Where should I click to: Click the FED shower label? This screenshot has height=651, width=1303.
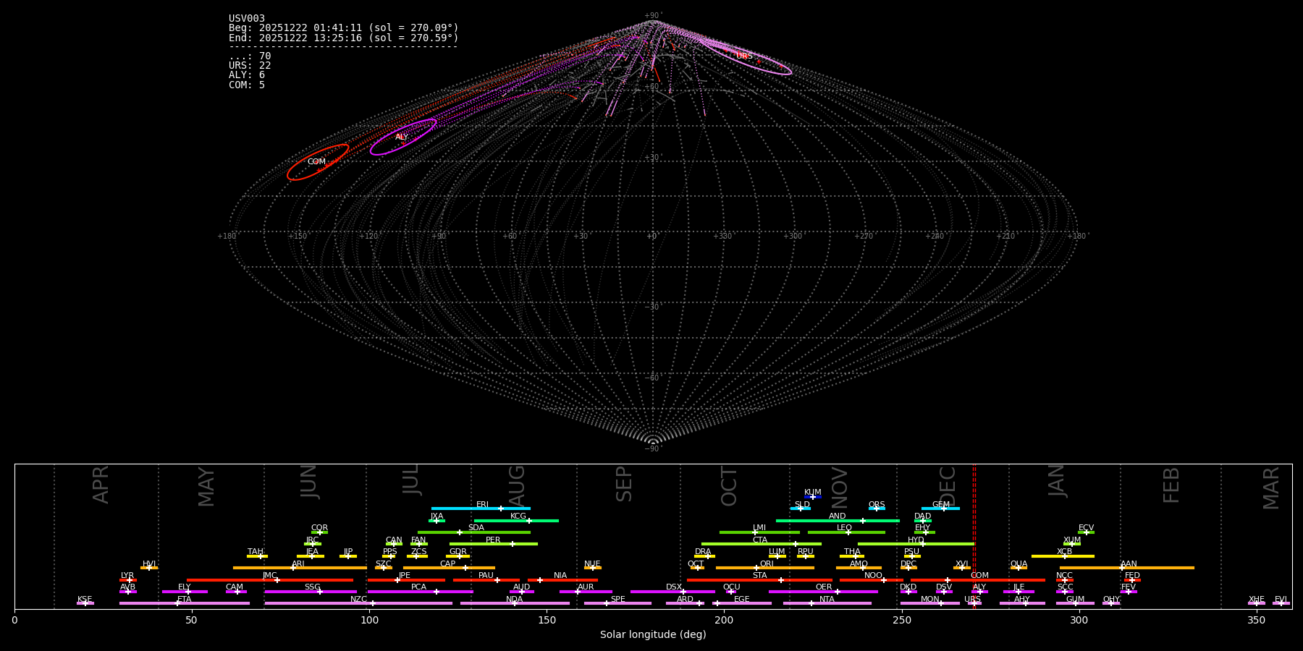point(1133,576)
